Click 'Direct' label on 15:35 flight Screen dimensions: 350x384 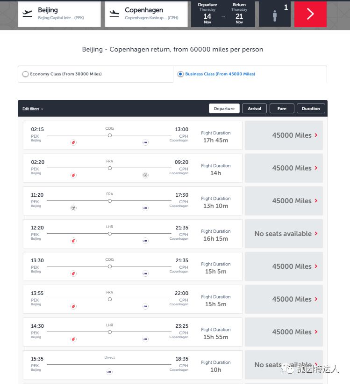(x=109, y=358)
